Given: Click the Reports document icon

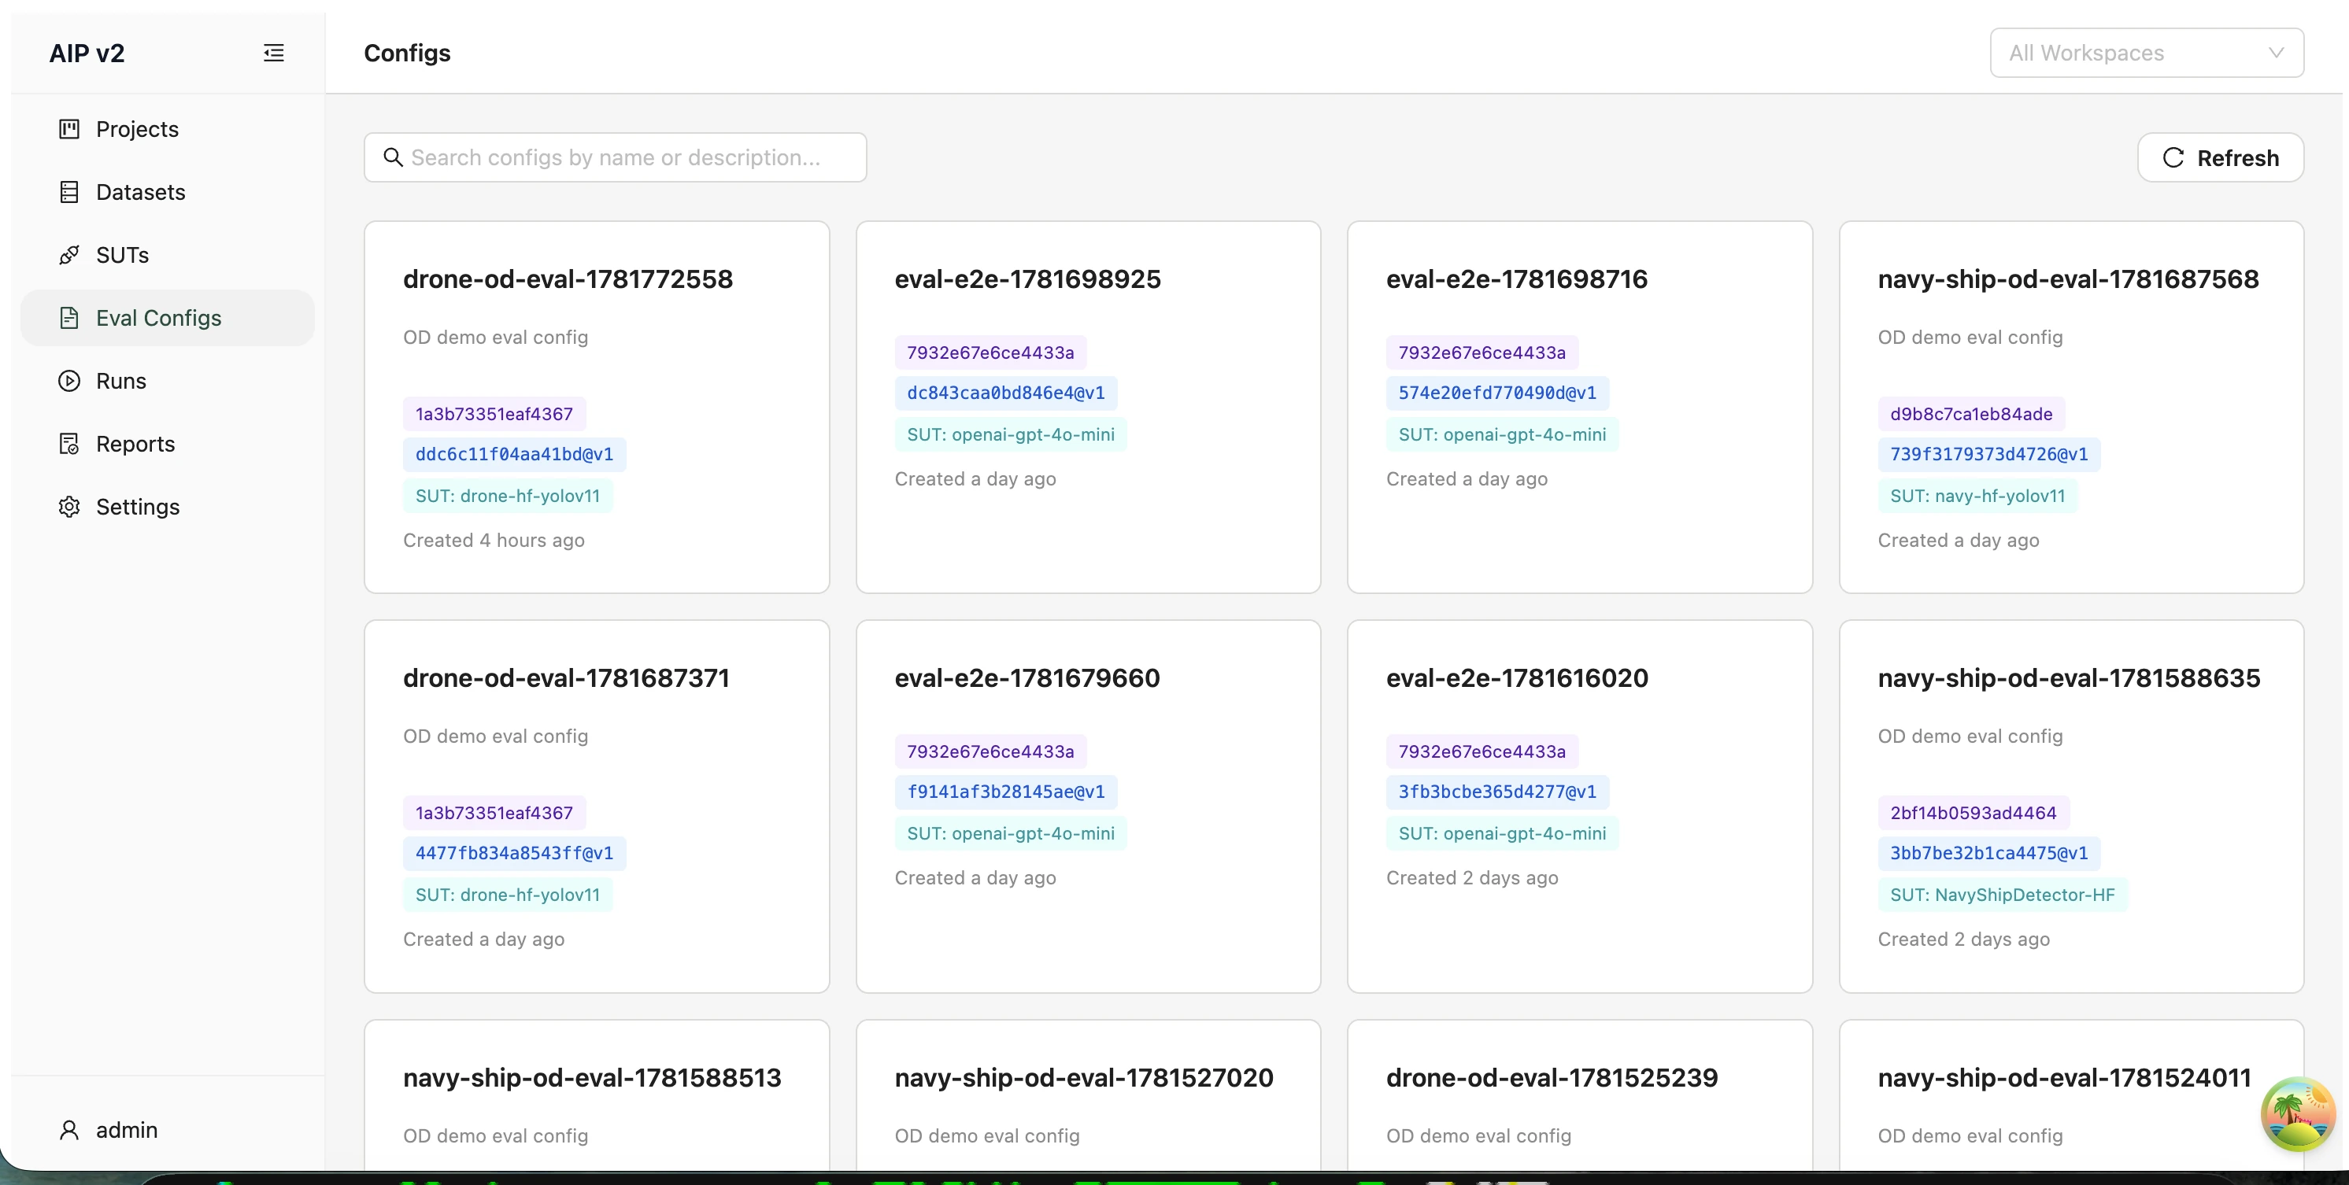Looking at the screenshot, I should pyautogui.click(x=69, y=443).
